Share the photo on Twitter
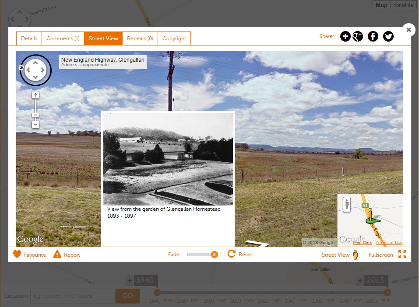Image resolution: width=419 pixels, height=307 pixels. point(388,36)
